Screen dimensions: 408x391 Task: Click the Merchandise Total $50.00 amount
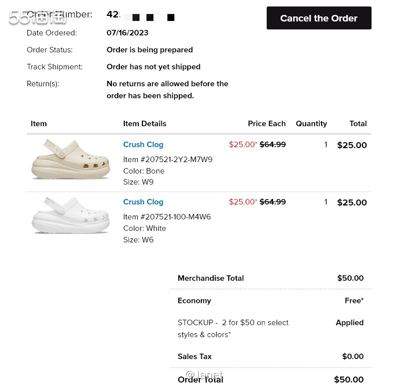[x=351, y=278]
